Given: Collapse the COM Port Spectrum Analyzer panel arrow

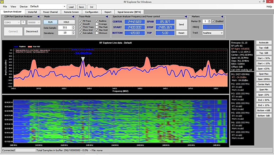Looking at the screenshot, I should (x=38, y=17).
